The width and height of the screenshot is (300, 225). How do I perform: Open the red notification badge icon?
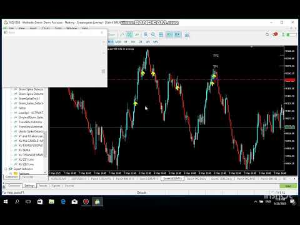[x=275, y=34]
